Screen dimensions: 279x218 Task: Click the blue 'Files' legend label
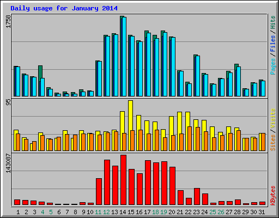click(272, 43)
